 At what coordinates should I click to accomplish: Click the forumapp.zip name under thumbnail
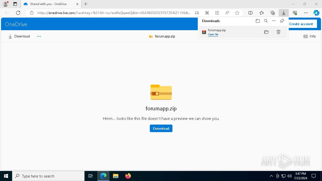tap(161, 108)
